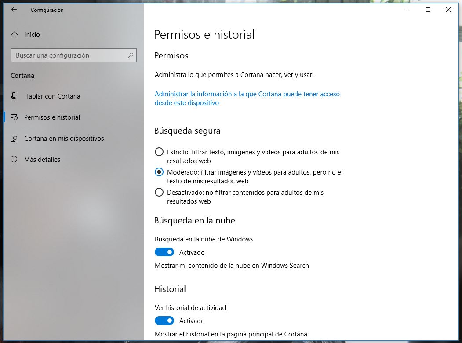Click the Cortana en mis dispositivos icon
This screenshot has height=343, width=462.
(15, 139)
